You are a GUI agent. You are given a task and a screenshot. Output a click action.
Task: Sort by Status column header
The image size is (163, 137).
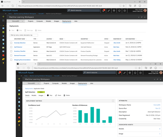[107, 39]
